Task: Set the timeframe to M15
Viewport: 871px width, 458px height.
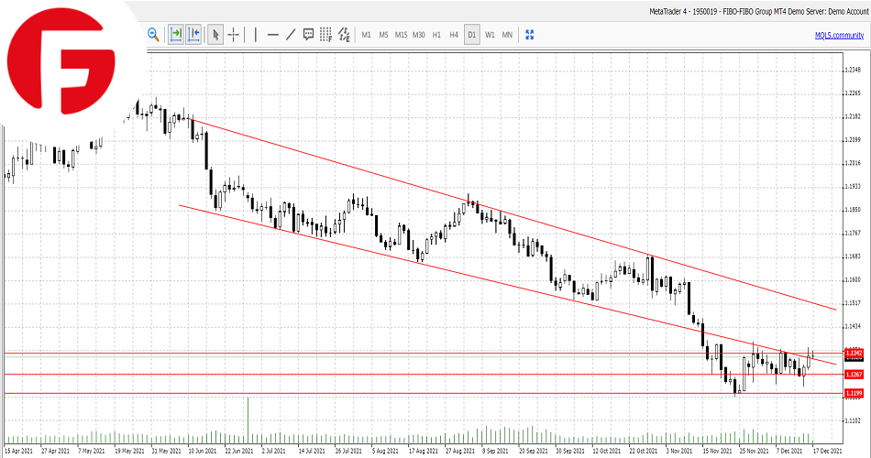Action: [x=401, y=35]
